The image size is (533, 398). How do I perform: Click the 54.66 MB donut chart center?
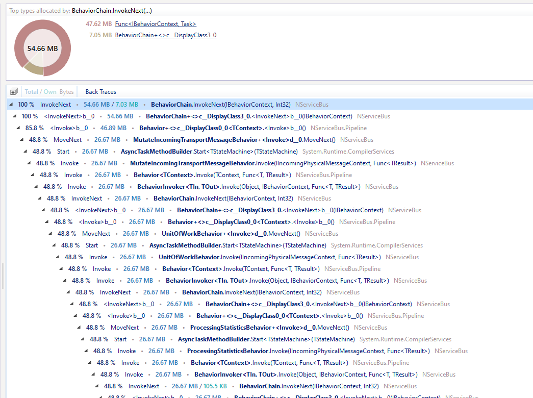tap(42, 48)
